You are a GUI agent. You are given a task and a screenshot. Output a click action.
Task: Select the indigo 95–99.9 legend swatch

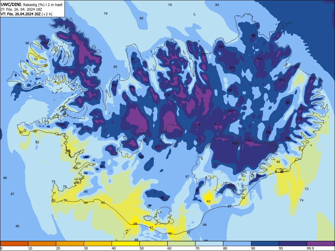(293, 244)
